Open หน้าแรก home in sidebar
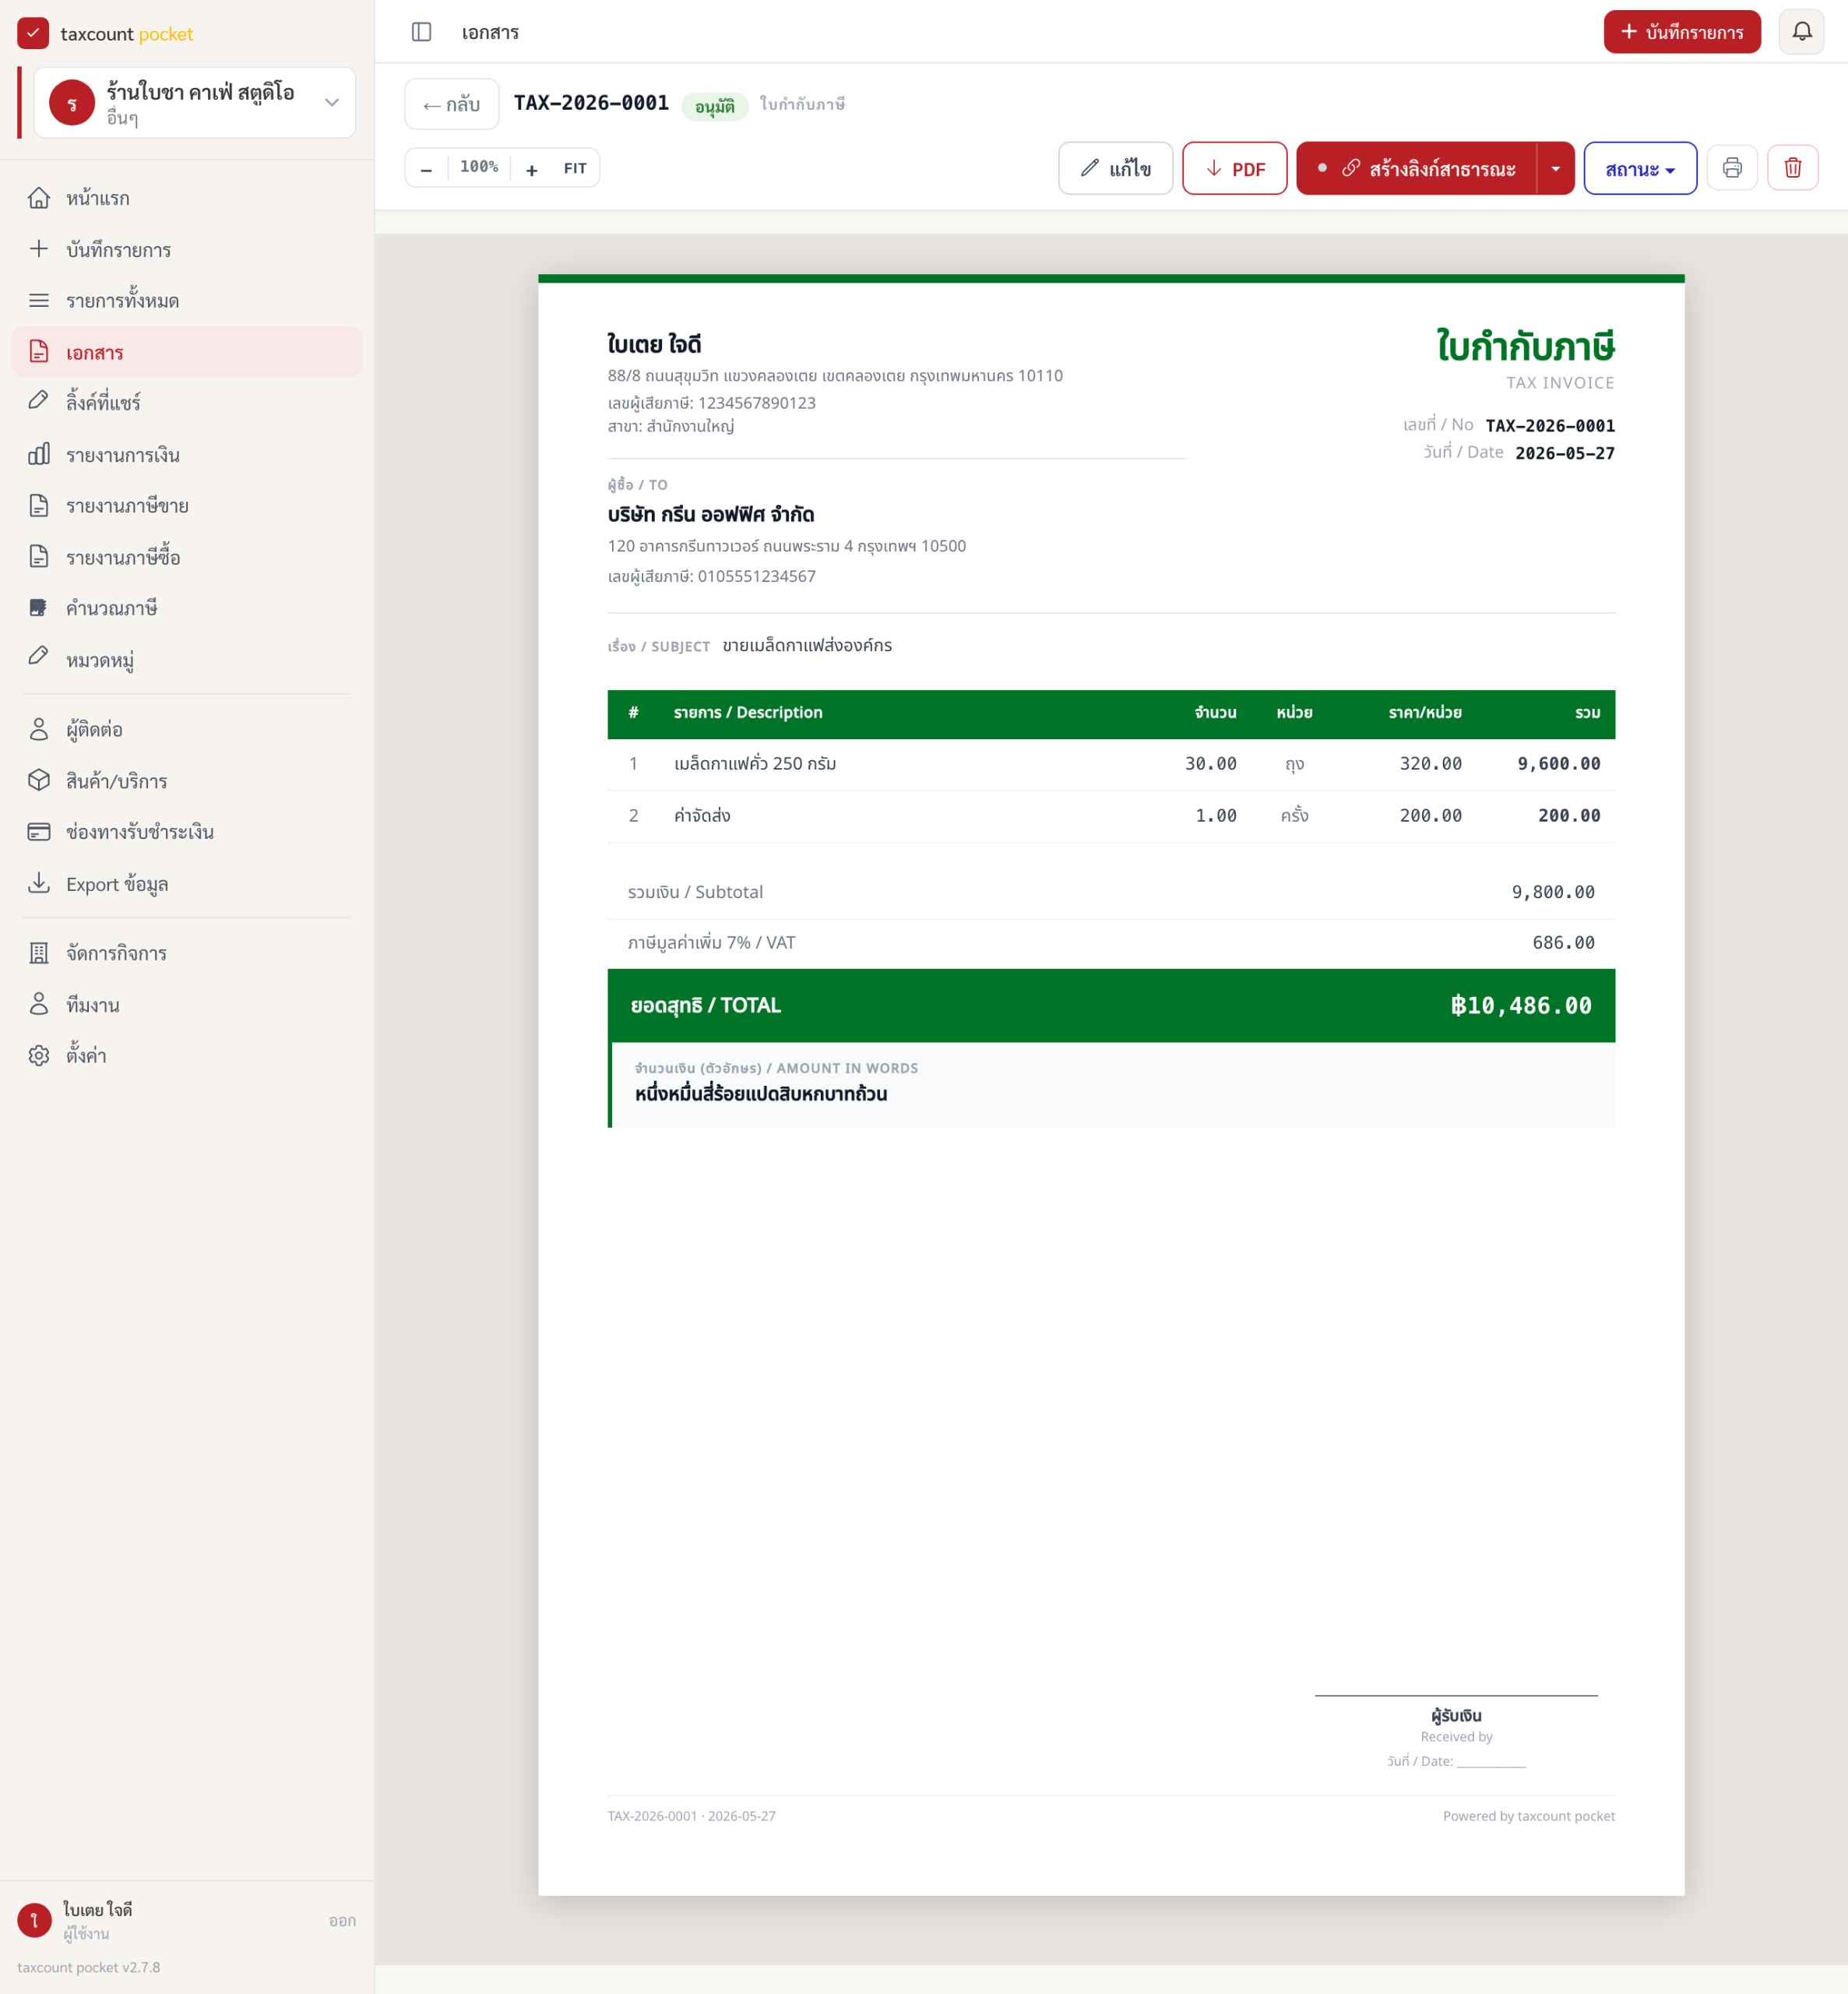 [x=186, y=198]
